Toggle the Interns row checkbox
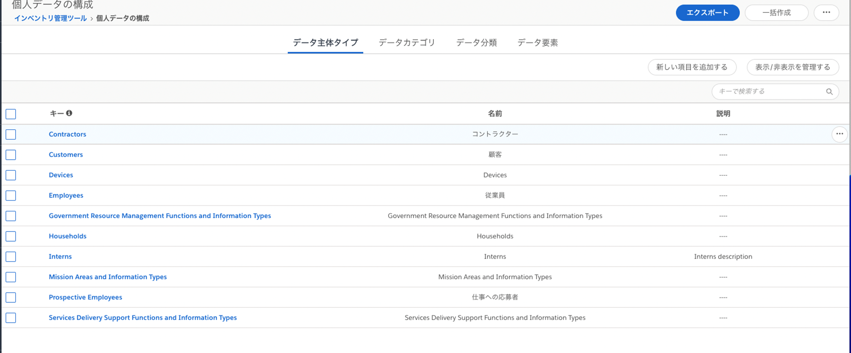 coord(11,257)
